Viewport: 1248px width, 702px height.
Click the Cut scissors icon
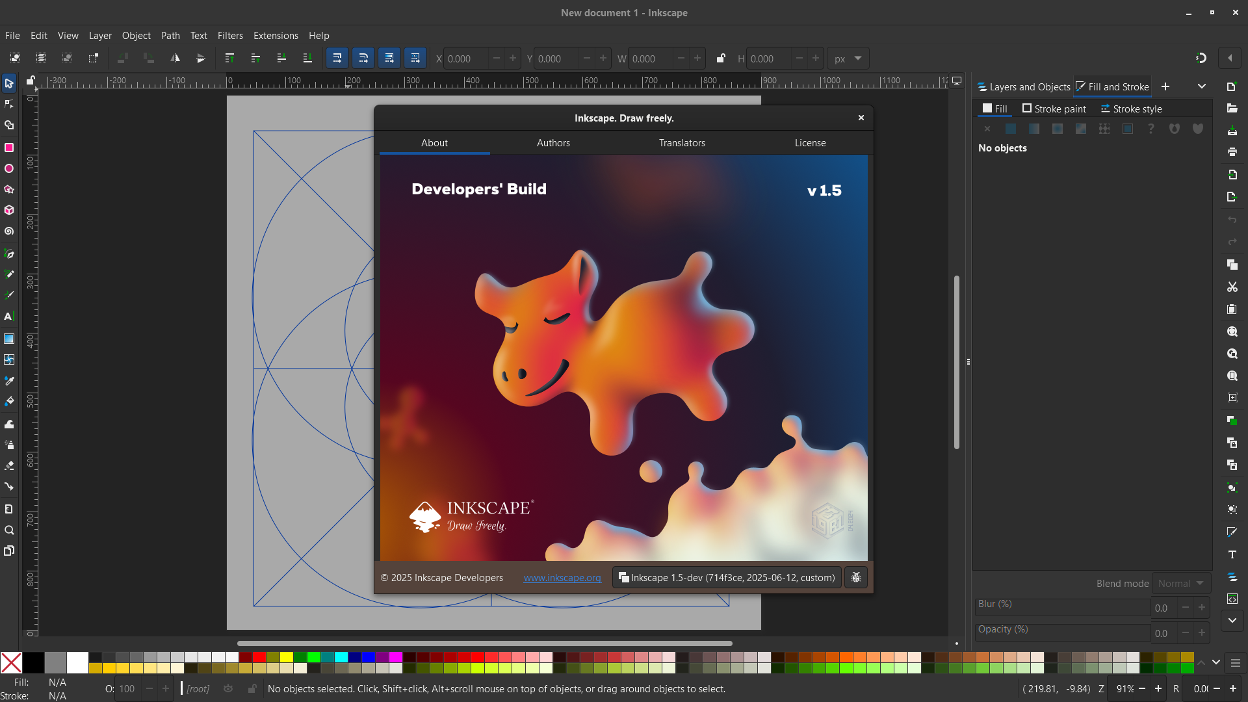1232,287
